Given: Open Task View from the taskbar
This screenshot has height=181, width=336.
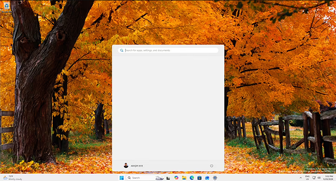Looking at the screenshot, I should coord(168,178).
